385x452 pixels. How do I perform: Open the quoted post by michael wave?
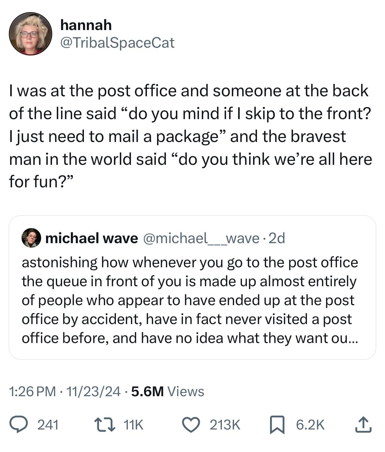point(193,287)
